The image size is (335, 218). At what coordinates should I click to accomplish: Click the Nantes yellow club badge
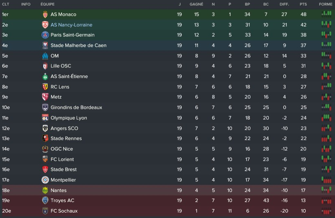coord(45,190)
